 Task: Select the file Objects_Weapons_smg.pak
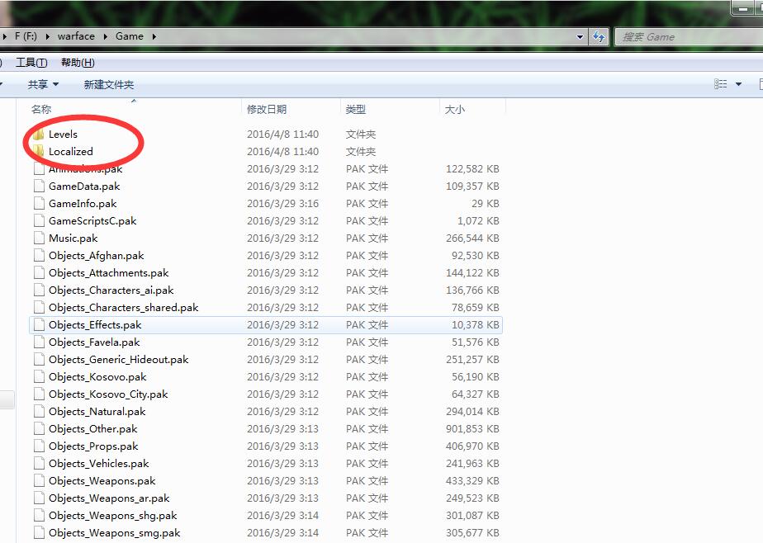[x=114, y=533]
